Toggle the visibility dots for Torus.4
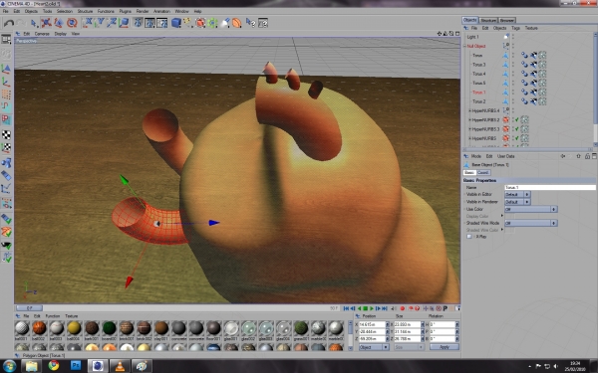Screen dimensions: 598x373 point(513,74)
